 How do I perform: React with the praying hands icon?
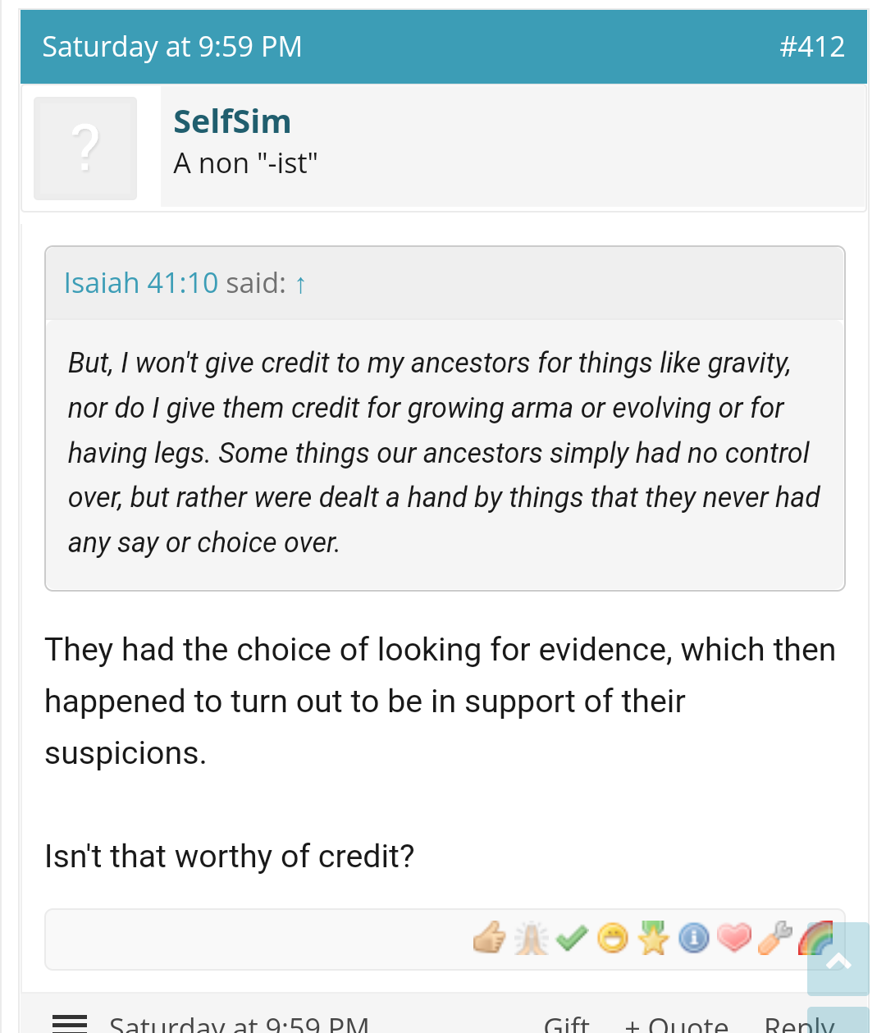coord(531,937)
